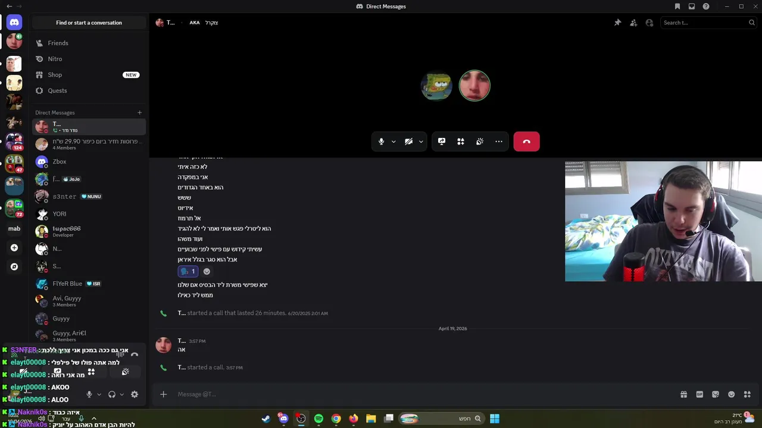Screen dimensions: 762x428
Task: Turn on camera in call controls
Action: tap(409, 141)
